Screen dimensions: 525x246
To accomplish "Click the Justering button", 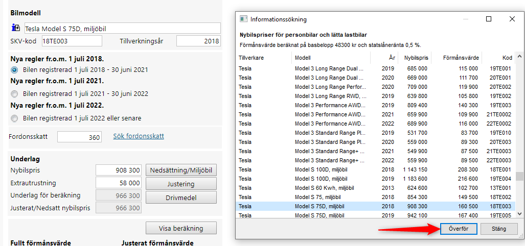I will tap(181, 184).
